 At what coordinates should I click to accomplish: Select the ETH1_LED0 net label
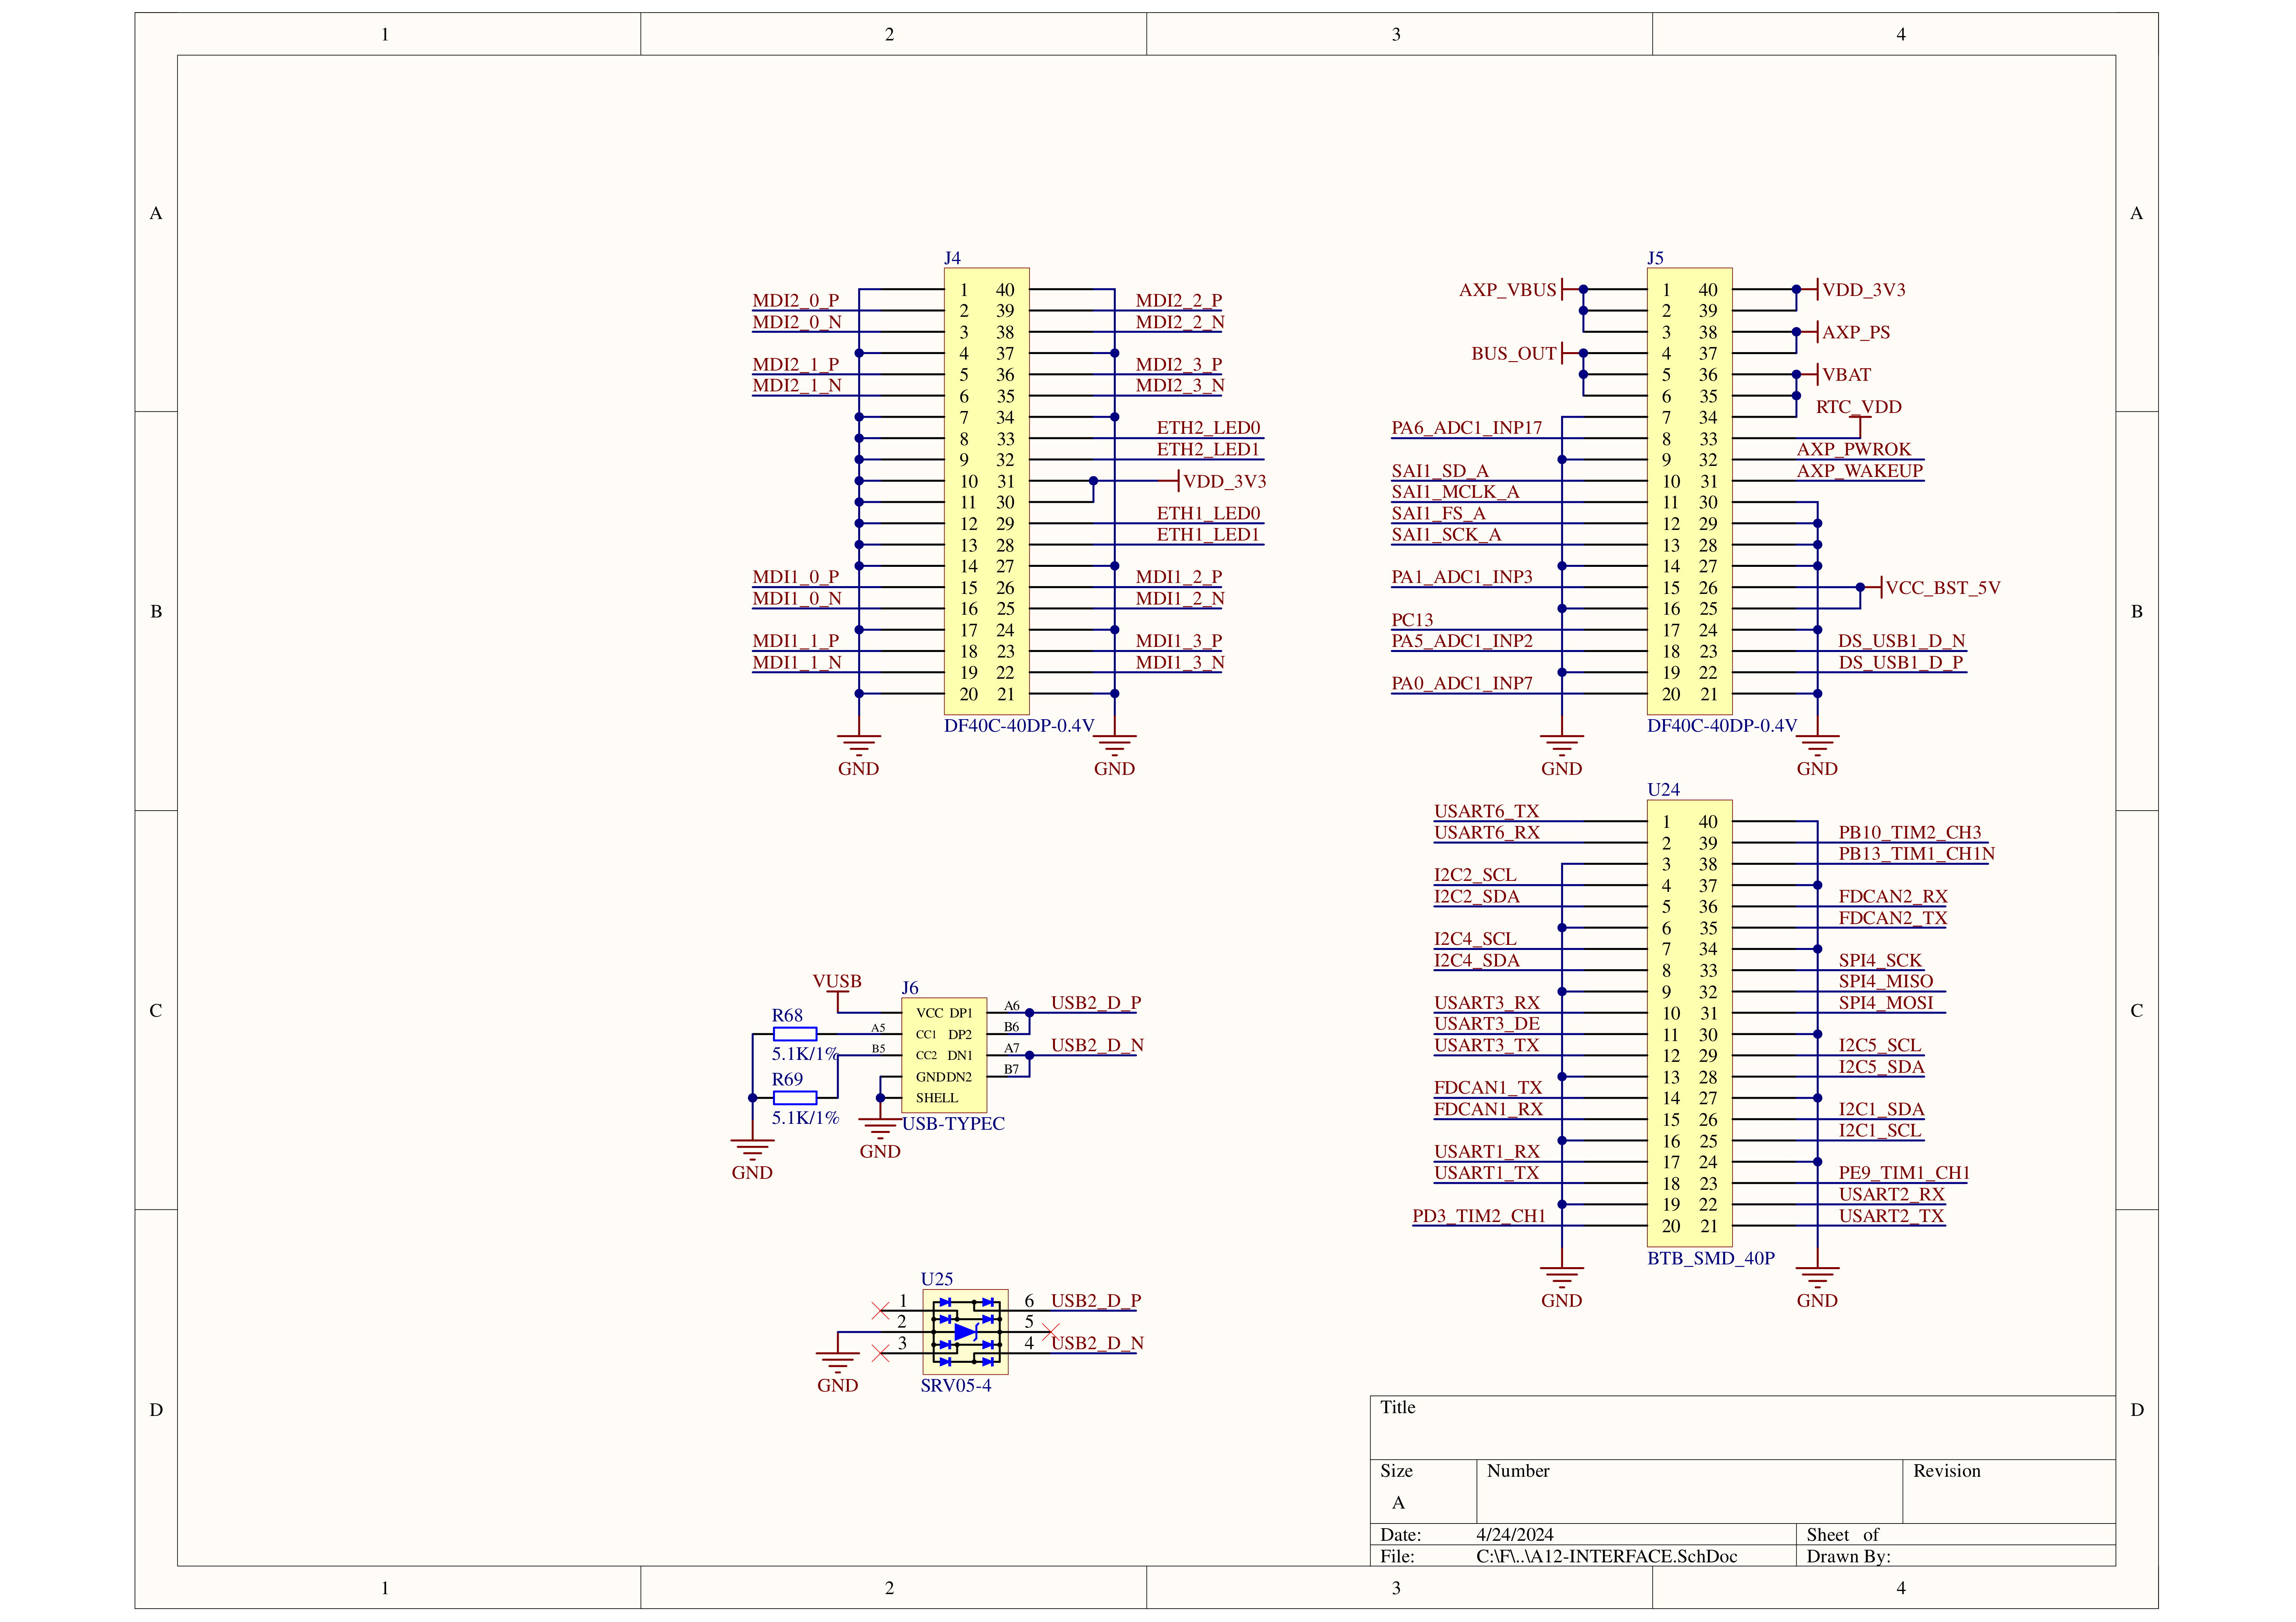coord(1209,514)
